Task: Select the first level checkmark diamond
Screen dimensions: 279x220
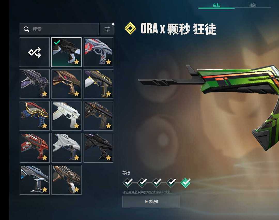Action: (x=128, y=183)
